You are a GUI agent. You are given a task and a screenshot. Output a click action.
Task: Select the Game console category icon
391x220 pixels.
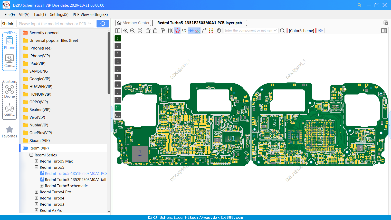pyautogui.click(x=9, y=110)
